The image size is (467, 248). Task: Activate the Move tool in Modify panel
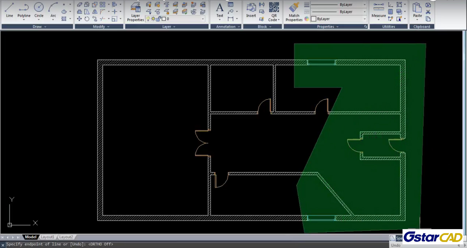point(79,19)
